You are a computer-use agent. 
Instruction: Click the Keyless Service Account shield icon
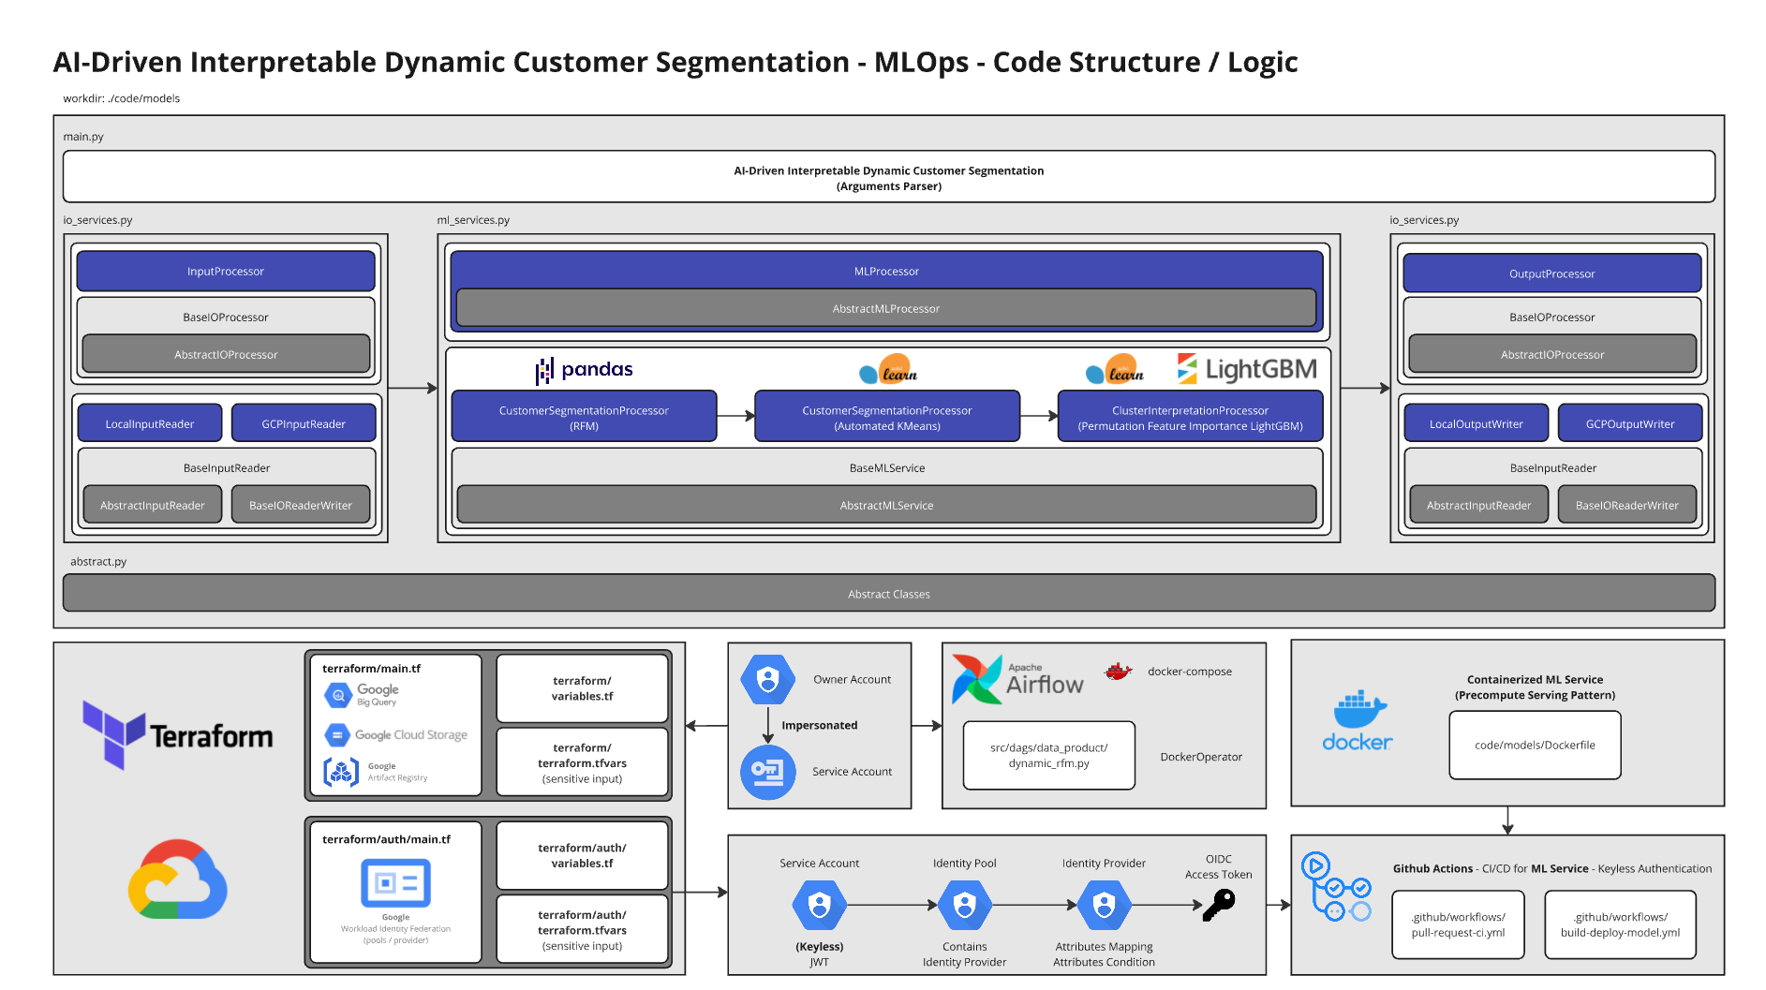pos(820,905)
